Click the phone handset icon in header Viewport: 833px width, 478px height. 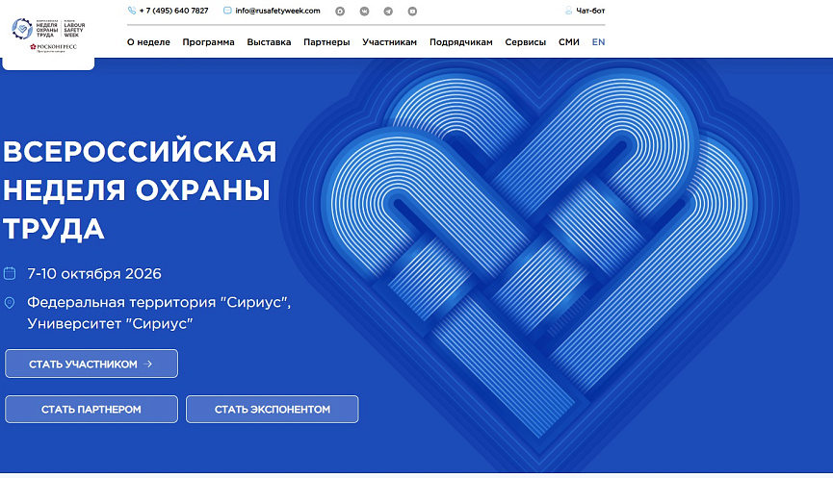coord(132,11)
